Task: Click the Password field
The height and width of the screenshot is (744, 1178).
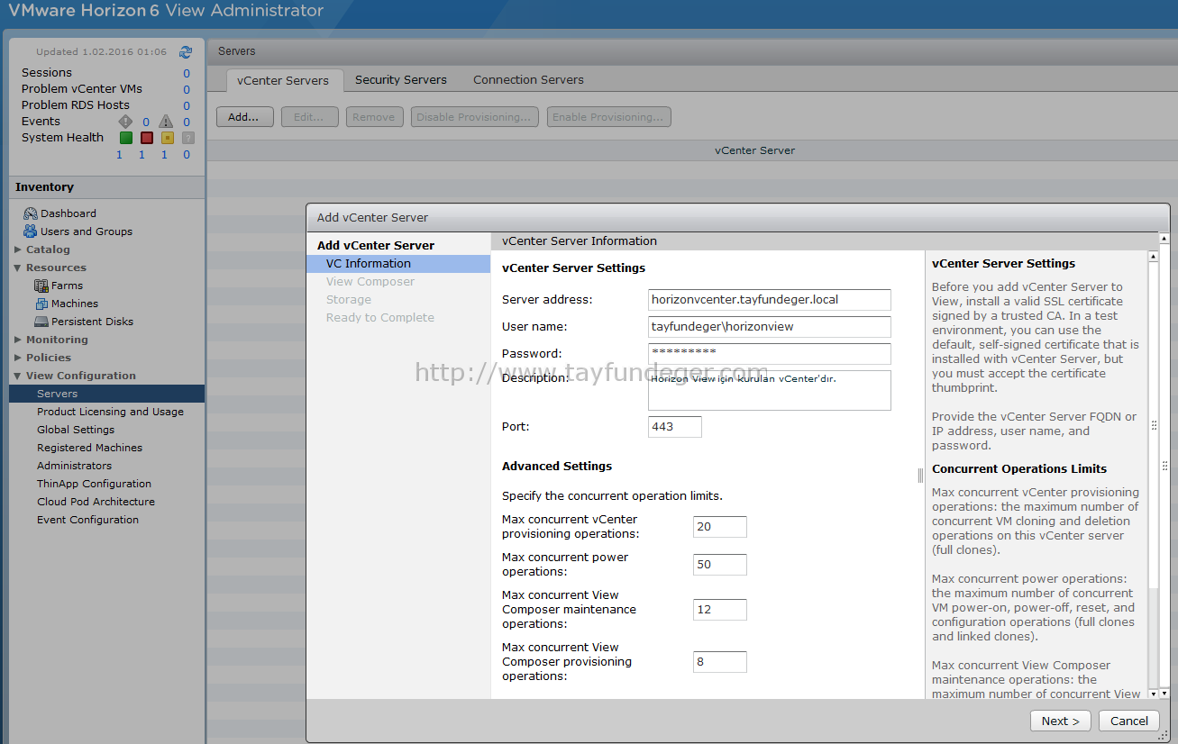Action: (x=770, y=354)
